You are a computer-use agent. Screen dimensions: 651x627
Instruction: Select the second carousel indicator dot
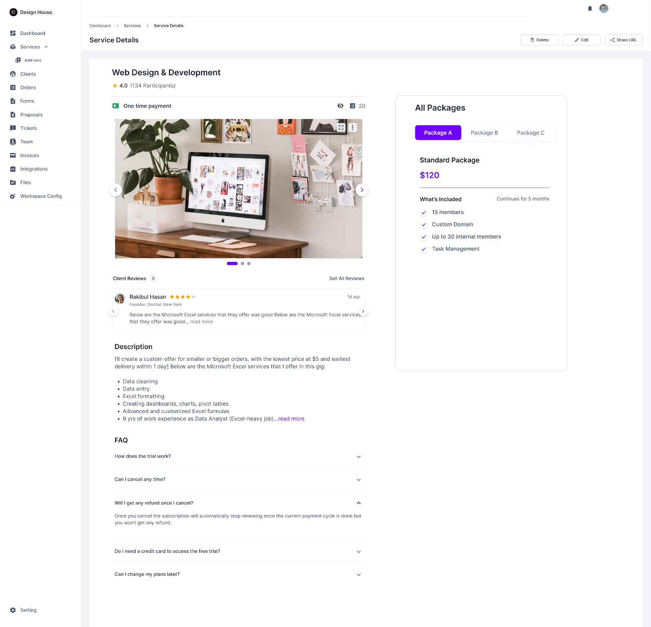pyautogui.click(x=242, y=263)
